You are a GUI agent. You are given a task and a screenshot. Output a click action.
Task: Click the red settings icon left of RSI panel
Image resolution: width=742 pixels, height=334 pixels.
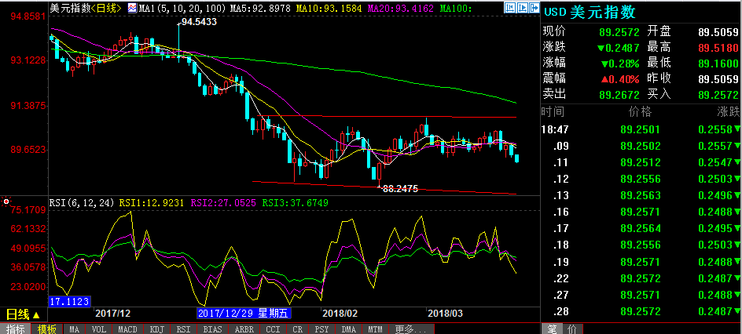[x=6, y=202]
